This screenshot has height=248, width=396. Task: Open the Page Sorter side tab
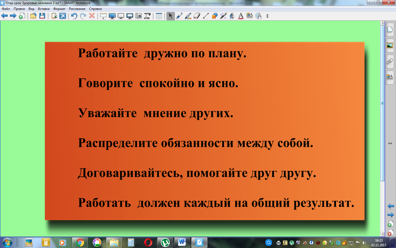(390, 29)
